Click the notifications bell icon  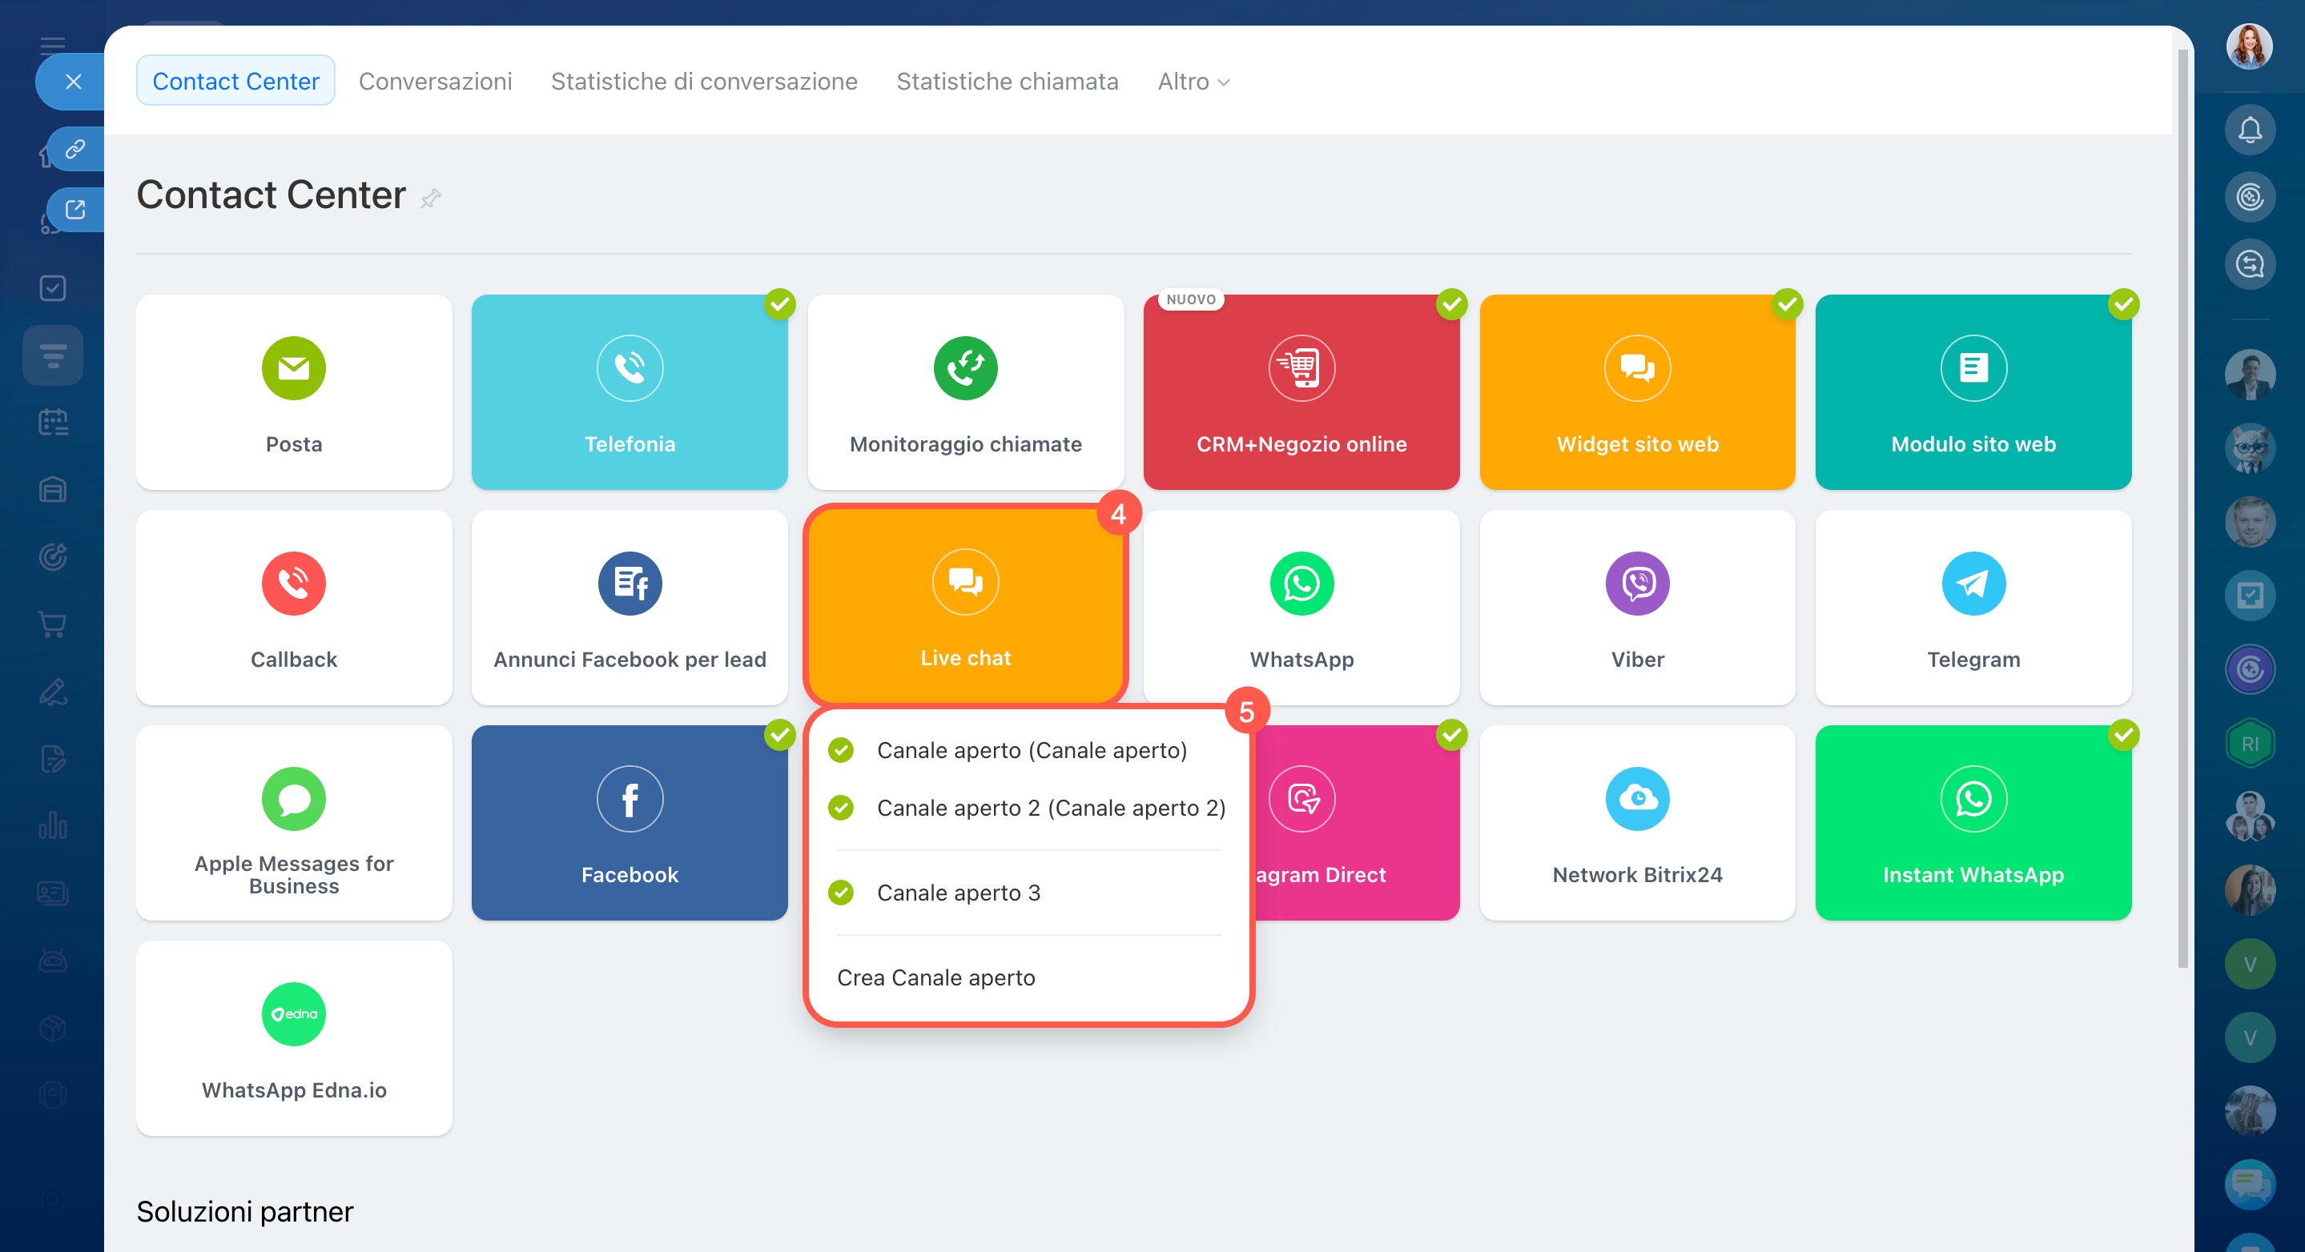click(x=2249, y=130)
